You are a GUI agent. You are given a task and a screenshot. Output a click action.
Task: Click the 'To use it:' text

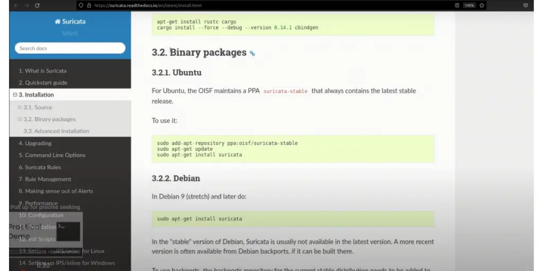[x=164, y=120]
